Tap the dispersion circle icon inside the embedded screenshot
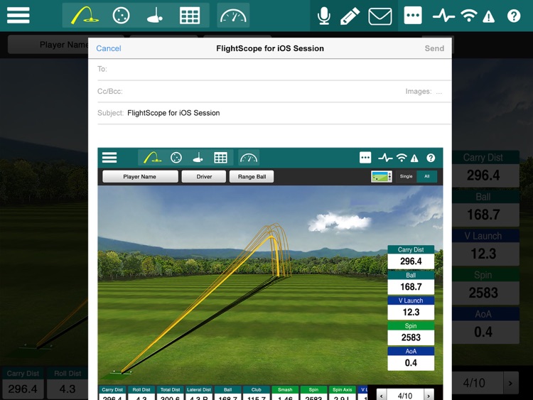This screenshot has width=533, height=400. [176, 158]
